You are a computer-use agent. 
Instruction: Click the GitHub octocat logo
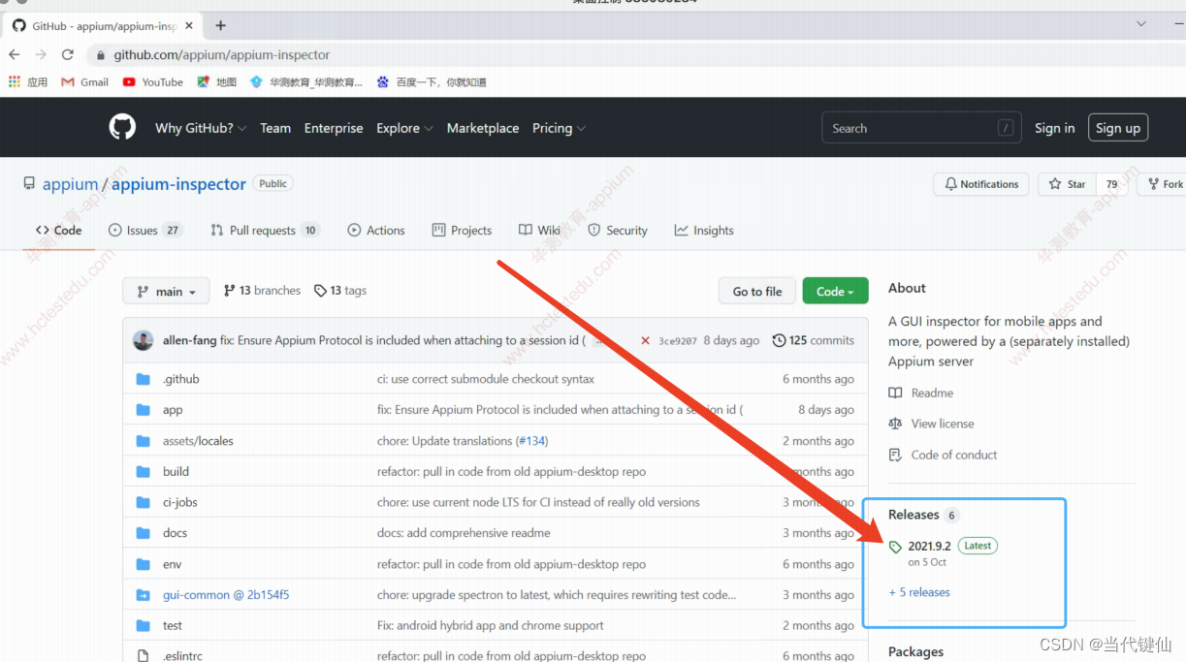coord(122,128)
